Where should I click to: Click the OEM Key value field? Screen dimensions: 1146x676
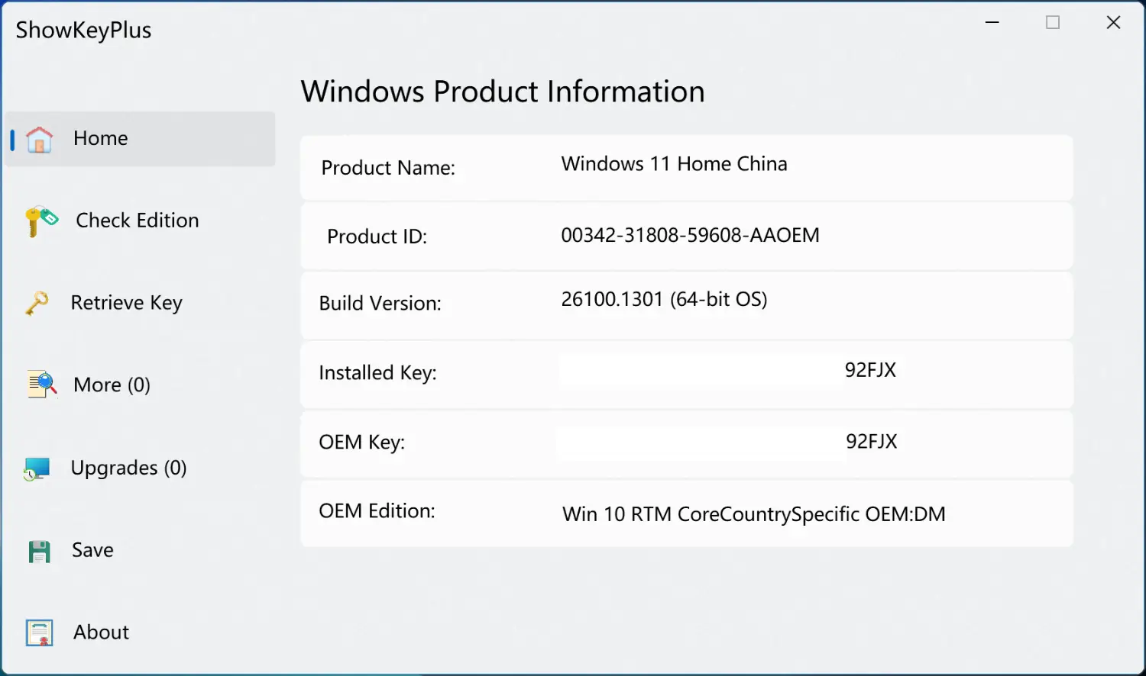(730, 442)
